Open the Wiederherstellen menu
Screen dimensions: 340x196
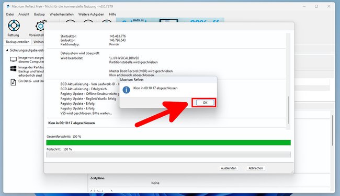[62, 14]
